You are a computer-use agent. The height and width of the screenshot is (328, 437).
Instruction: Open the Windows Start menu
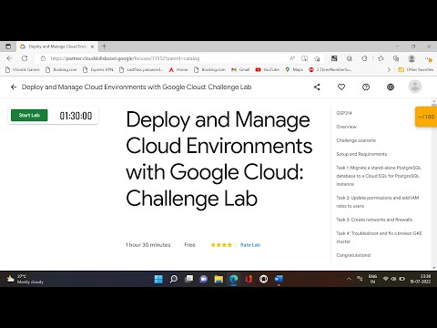coord(158,279)
